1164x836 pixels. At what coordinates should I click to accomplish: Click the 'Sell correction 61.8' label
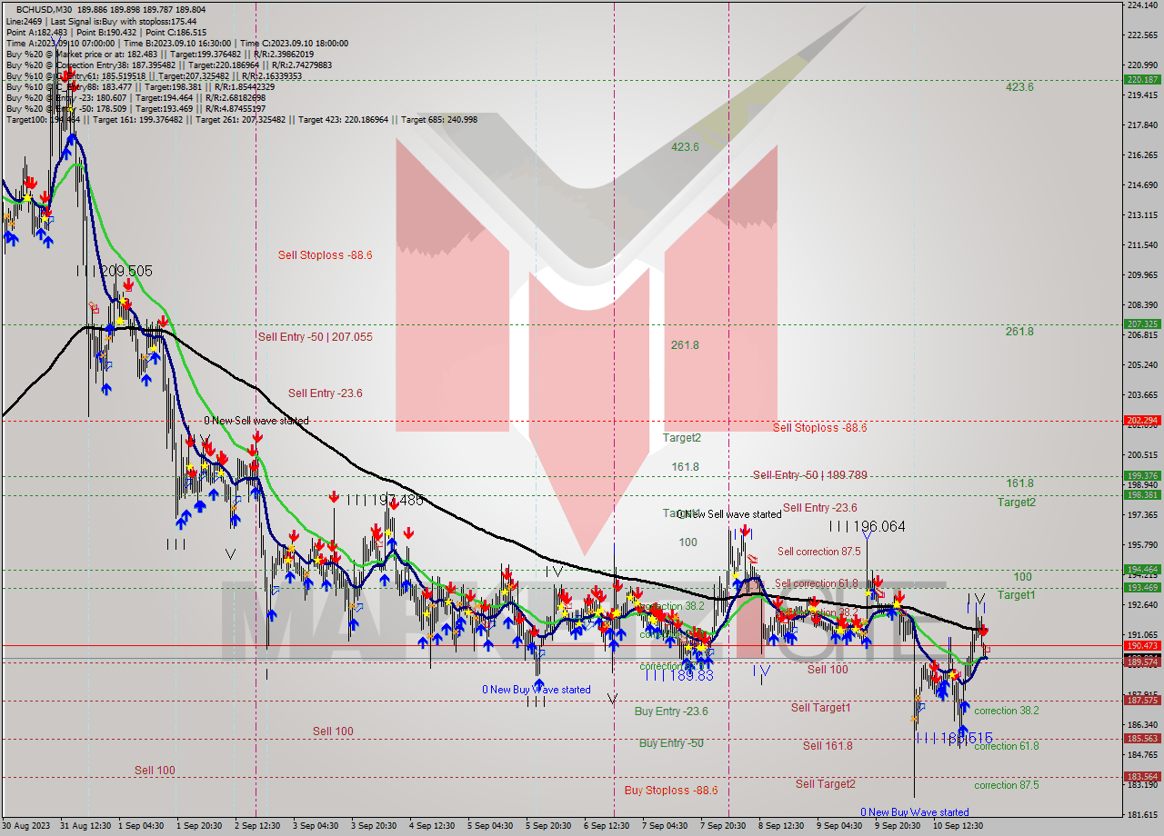click(816, 583)
